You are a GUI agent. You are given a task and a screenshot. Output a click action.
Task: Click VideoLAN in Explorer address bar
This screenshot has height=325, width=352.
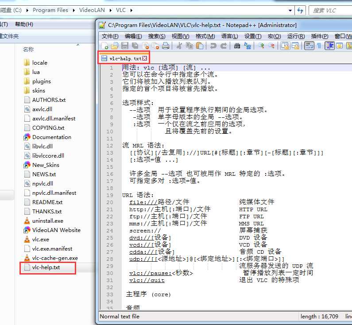[x=92, y=10]
